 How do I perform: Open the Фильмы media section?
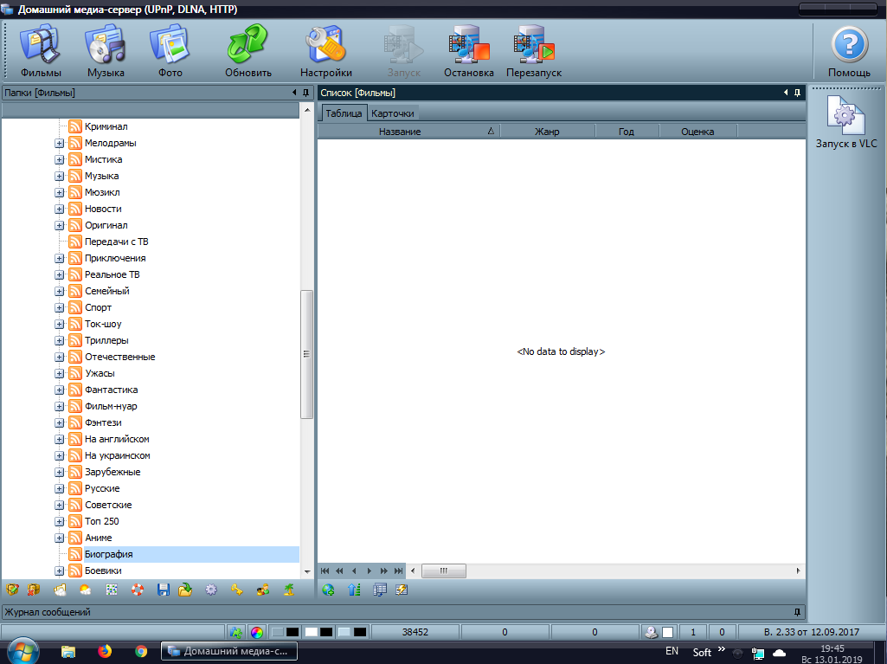[x=41, y=51]
